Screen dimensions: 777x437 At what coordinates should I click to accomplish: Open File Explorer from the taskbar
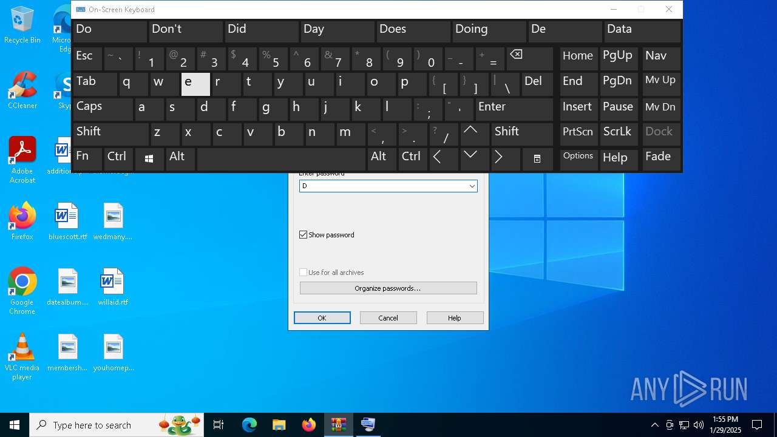coord(279,425)
